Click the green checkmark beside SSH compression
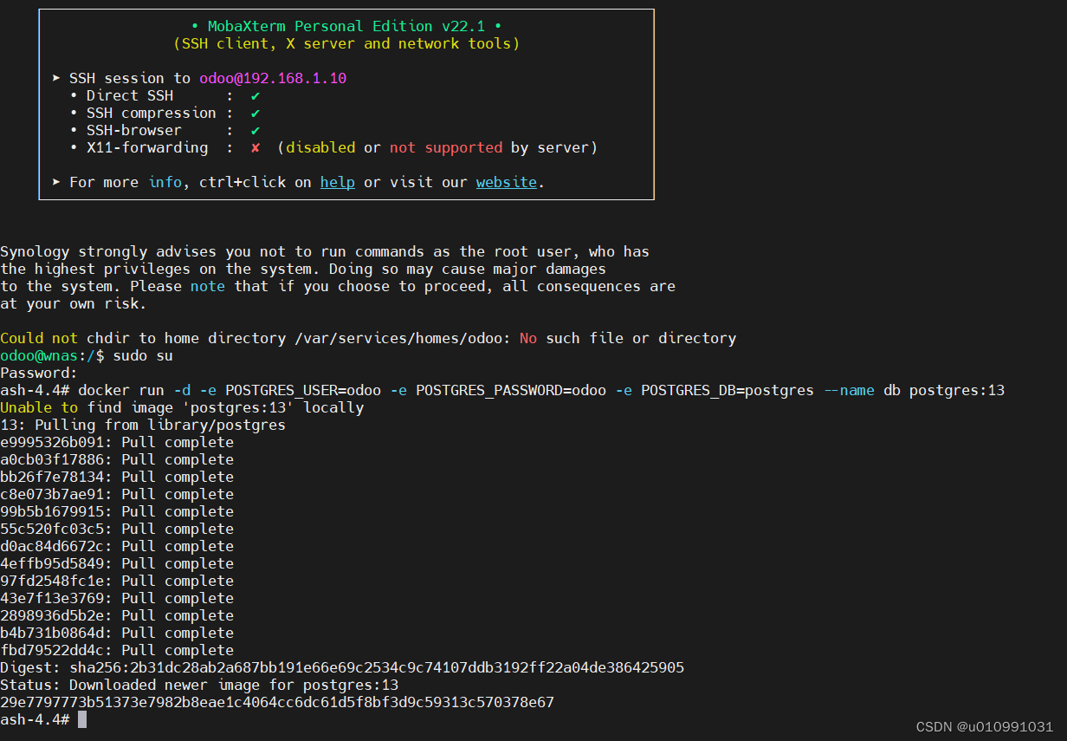This screenshot has width=1067, height=741. (x=255, y=113)
